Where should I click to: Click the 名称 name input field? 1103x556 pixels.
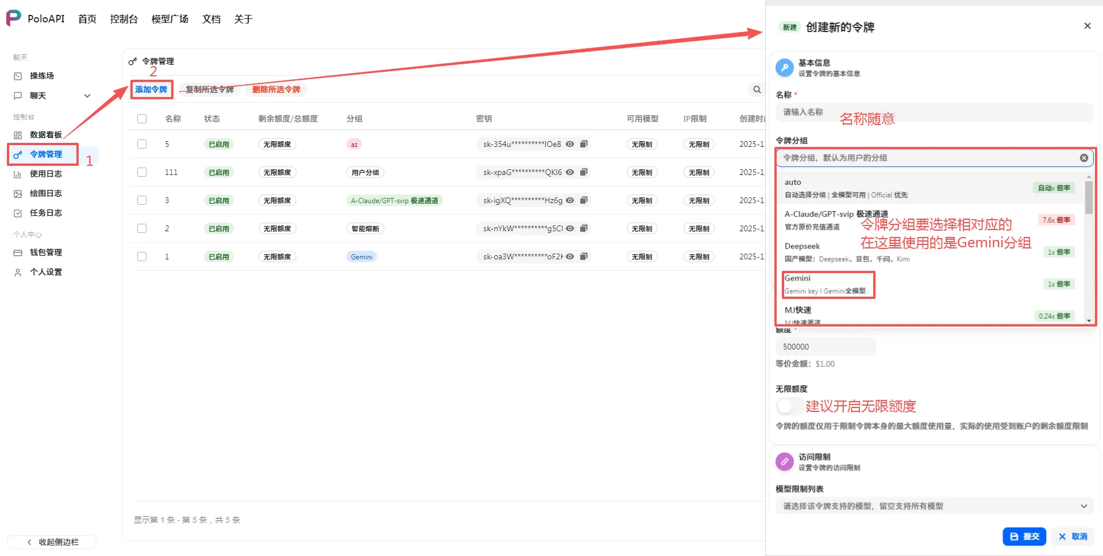934,112
